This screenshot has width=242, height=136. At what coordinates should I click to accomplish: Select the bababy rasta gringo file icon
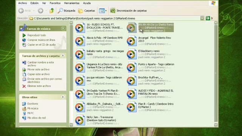point(80,54)
